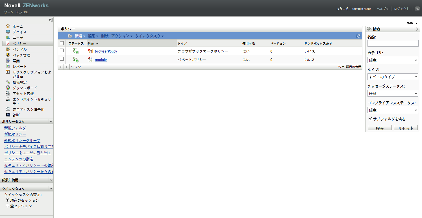Click the status icon for browserPolicy row

[x=76, y=51]
